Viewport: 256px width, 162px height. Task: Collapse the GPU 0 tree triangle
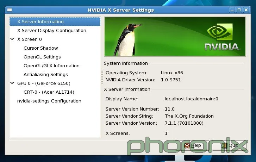[12, 83]
